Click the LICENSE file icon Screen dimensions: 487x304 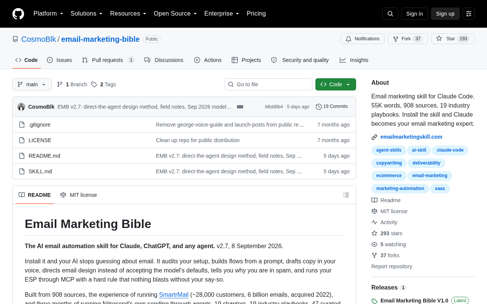tap(22, 140)
